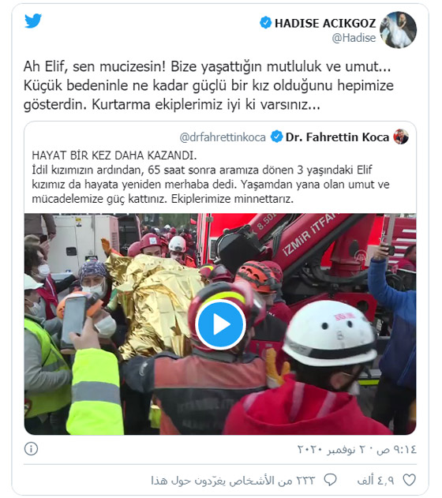Click the quoted tweet text 'HAYAT BİR KEZ DAHA KAZANDI'
Viewport: 442px width, 498px height.
114,155
